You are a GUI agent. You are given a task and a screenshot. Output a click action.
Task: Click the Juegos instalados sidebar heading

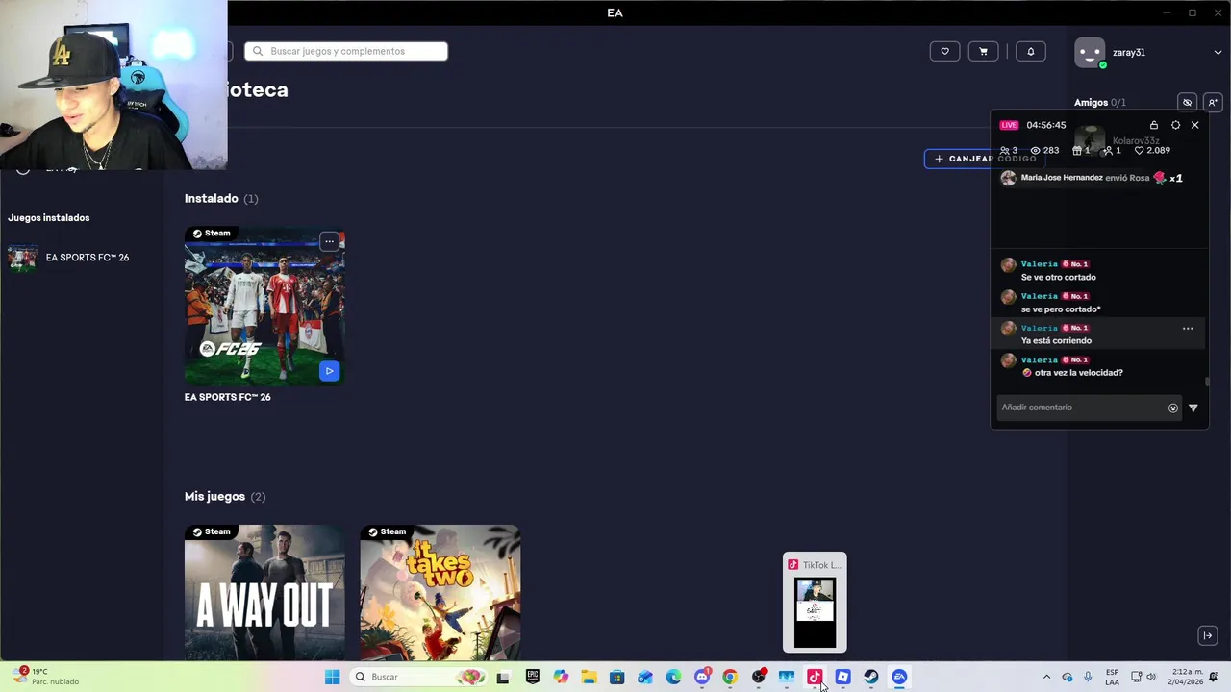(x=49, y=218)
